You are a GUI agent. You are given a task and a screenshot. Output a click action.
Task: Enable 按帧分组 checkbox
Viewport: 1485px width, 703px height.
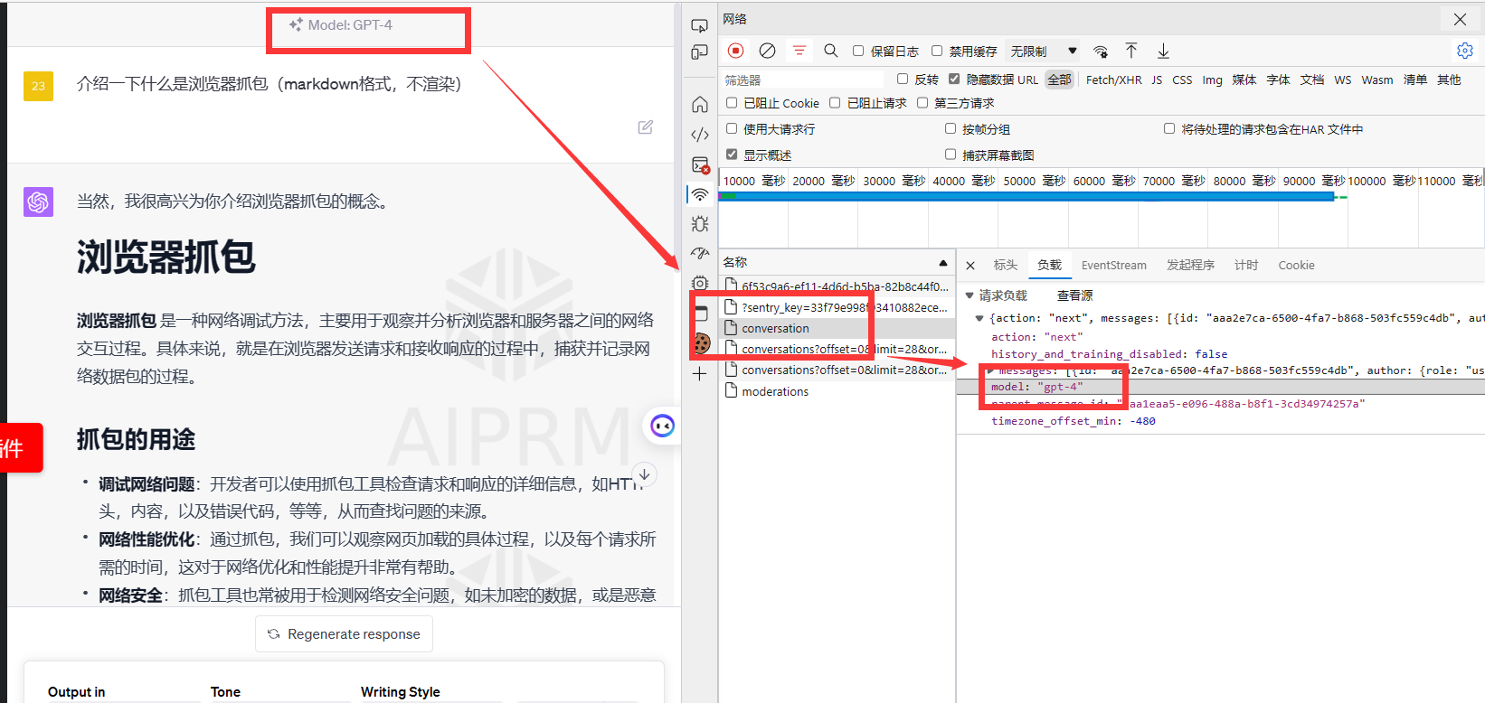tap(951, 128)
